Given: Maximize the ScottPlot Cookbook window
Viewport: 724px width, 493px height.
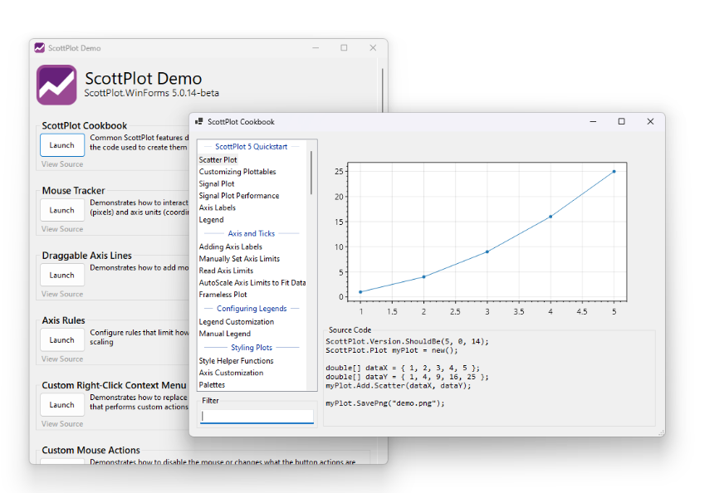Looking at the screenshot, I should tap(621, 122).
